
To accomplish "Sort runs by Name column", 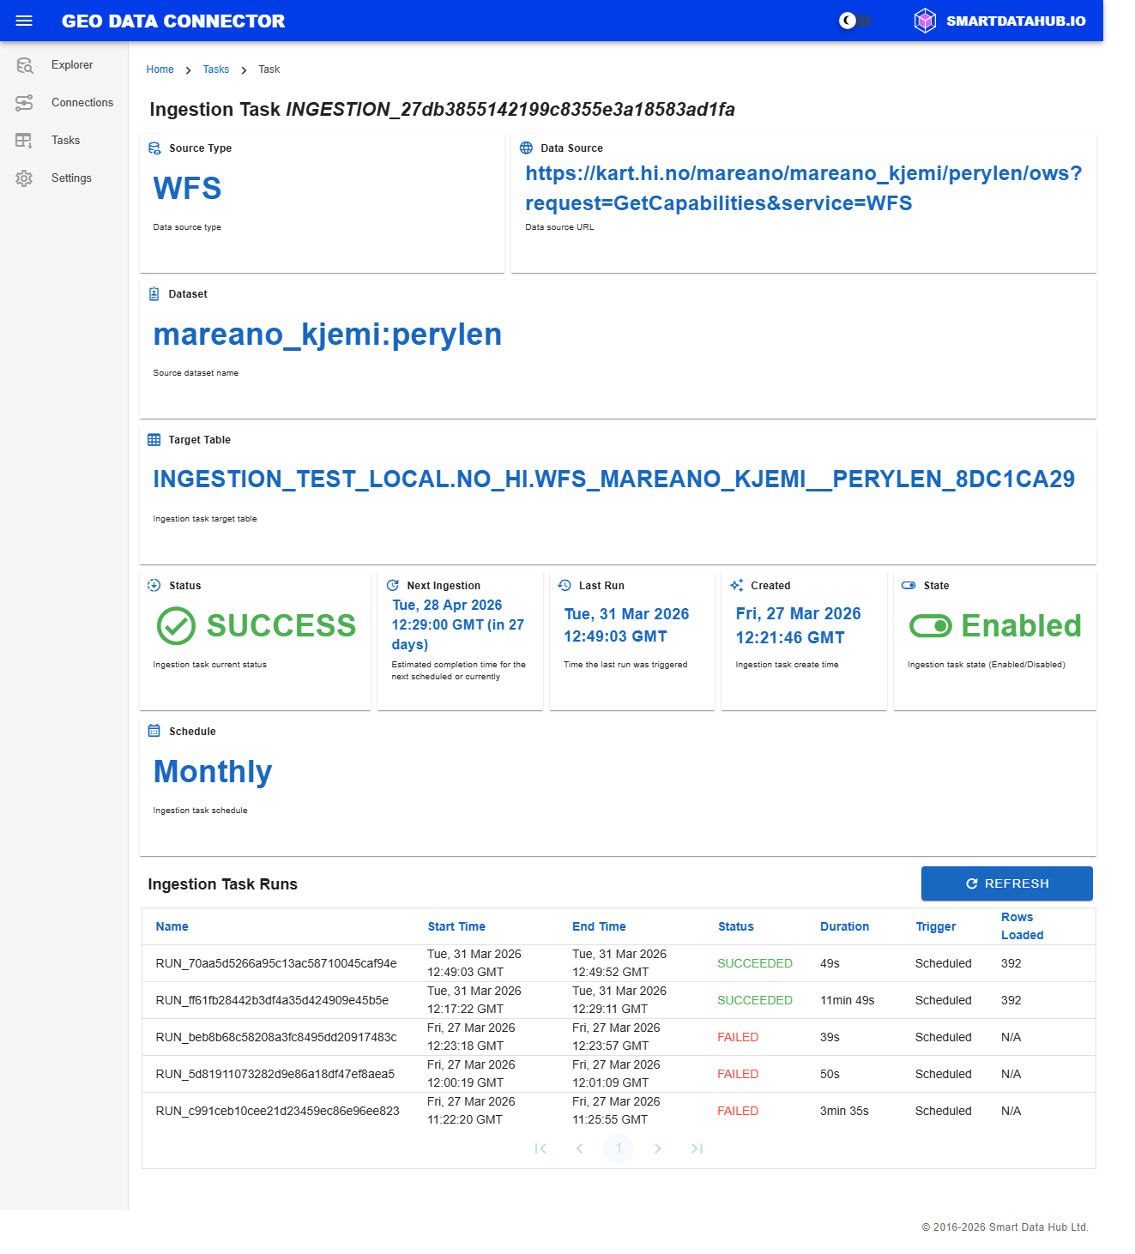I will (x=172, y=926).
